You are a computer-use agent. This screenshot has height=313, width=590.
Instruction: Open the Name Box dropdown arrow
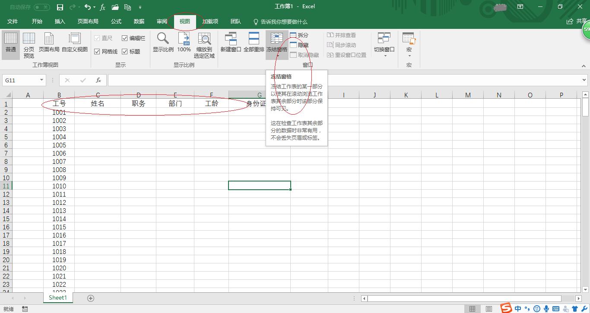tap(41, 80)
